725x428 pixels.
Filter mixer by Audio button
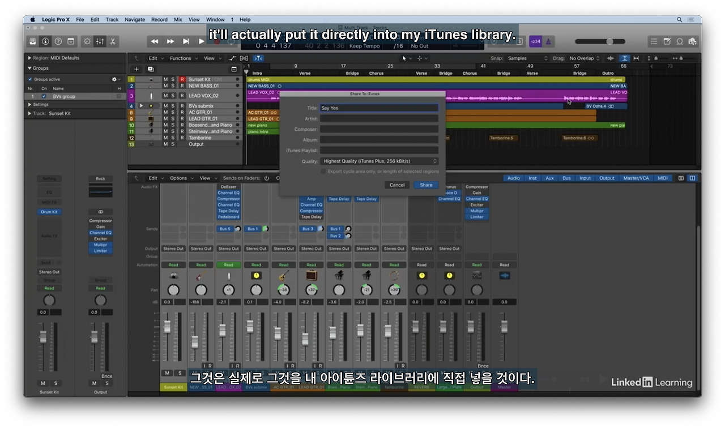pos(514,178)
